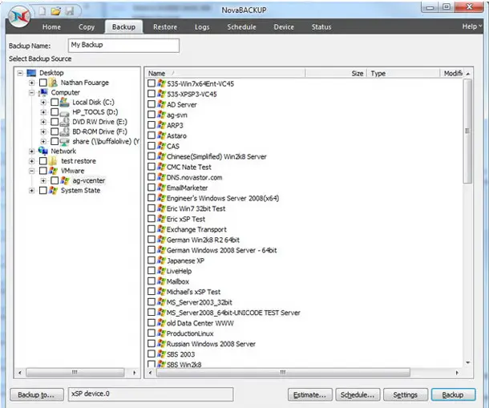This screenshot has width=489, height=408.
Task: Click the Save disk toolbar icon
Action: click(x=70, y=11)
